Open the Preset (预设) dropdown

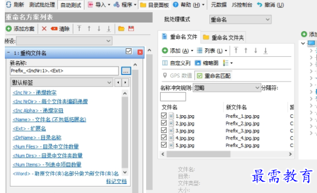click(64, 41)
